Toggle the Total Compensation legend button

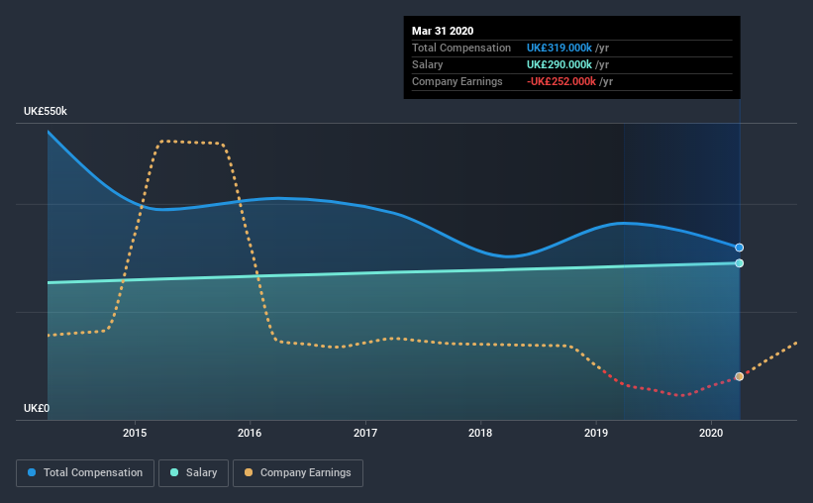coord(85,473)
